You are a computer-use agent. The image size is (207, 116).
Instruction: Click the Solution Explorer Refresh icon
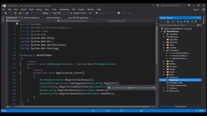[x=181, y=22]
